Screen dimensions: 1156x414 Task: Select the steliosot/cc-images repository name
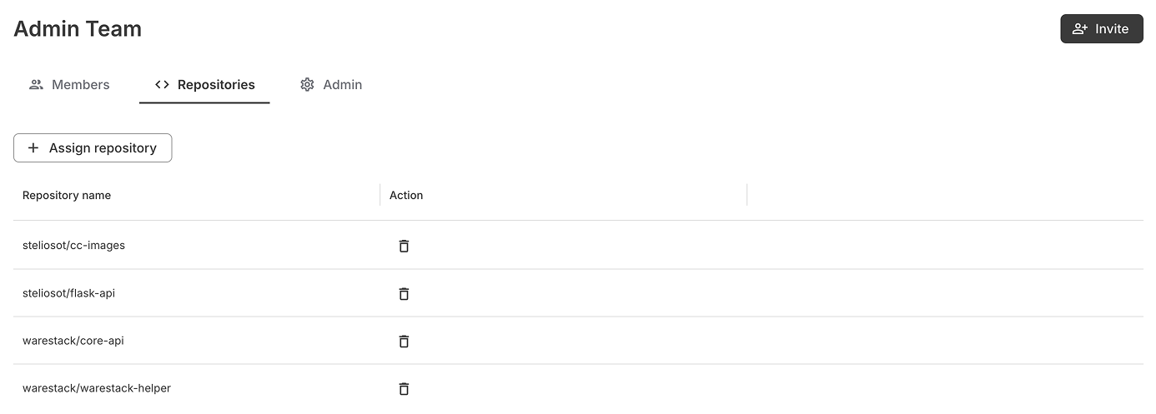pos(73,246)
